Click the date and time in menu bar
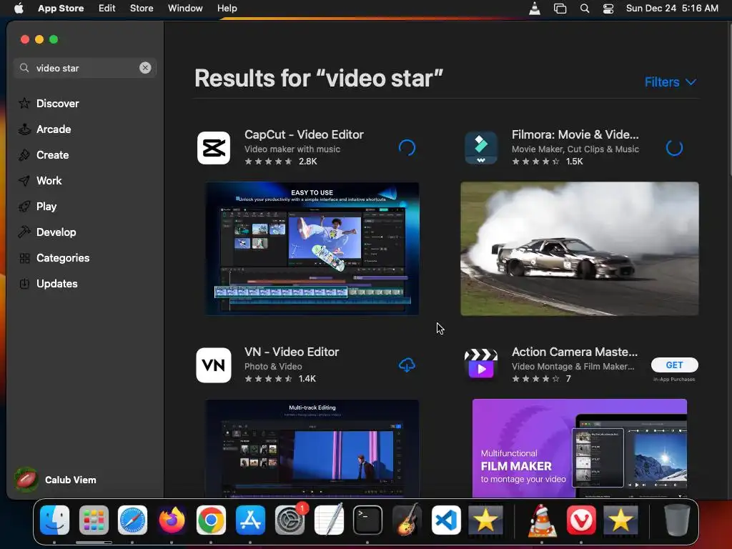732x549 pixels. (x=672, y=9)
